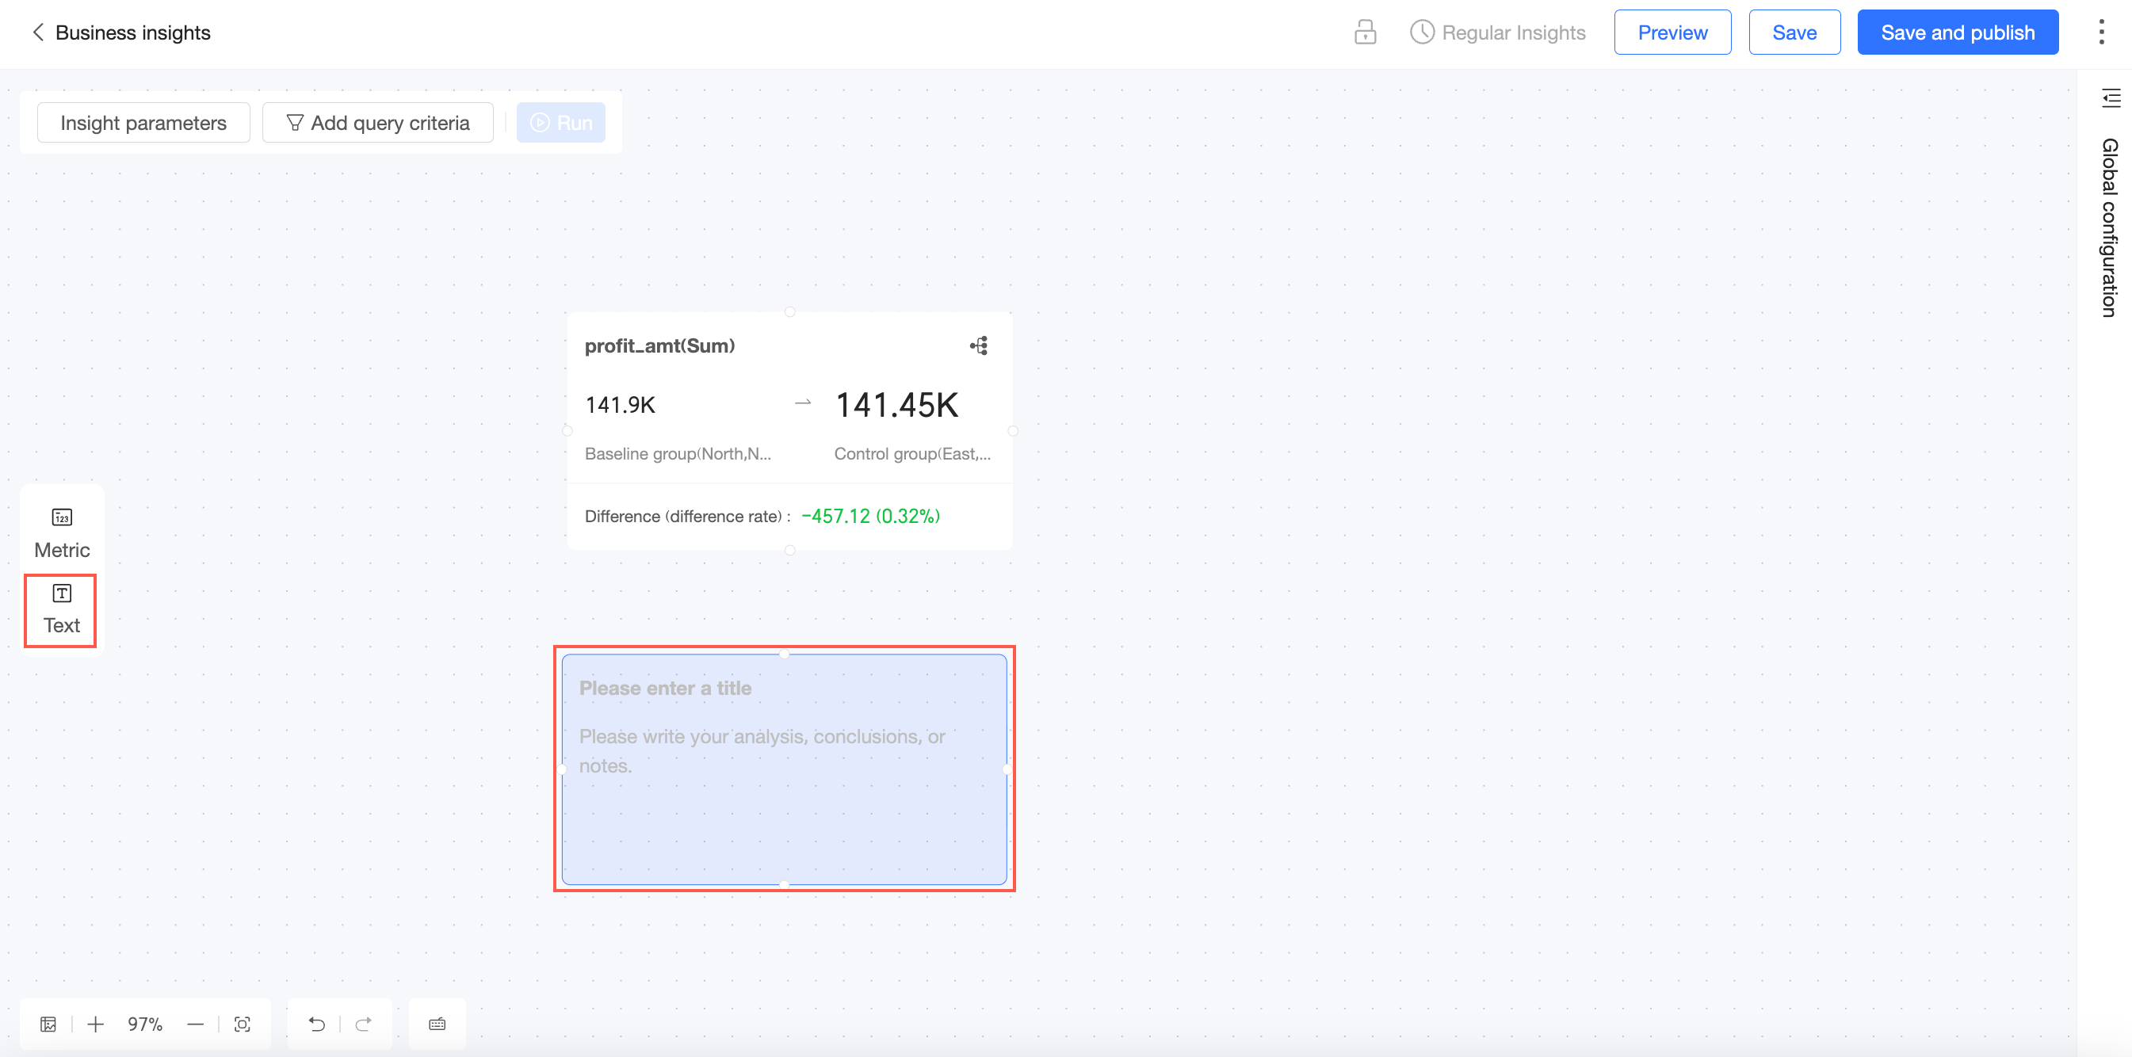This screenshot has width=2132, height=1057.
Task: Click the minimap icon in bottom toolbar
Action: point(49,1024)
